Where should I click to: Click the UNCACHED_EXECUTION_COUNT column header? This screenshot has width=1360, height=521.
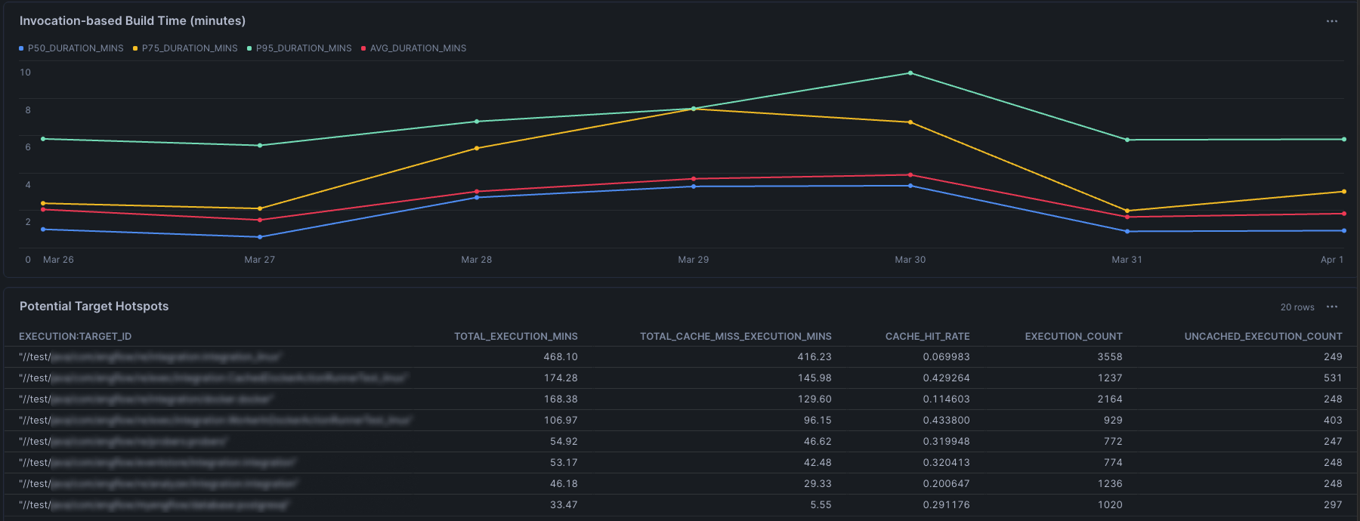(1263, 337)
